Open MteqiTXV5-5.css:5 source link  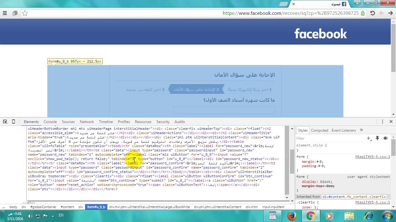(x=372, y=202)
